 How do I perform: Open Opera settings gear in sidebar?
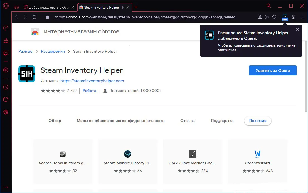tap(6, 112)
